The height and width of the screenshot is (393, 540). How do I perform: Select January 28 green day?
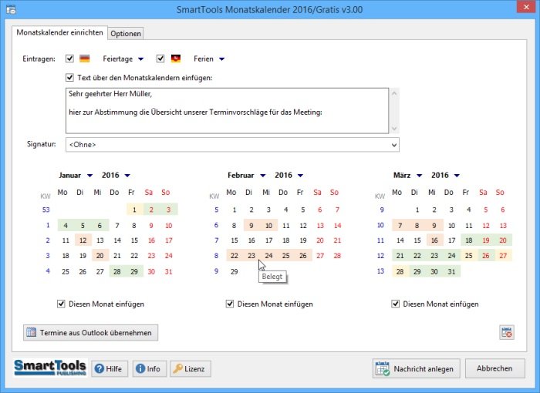point(117,271)
